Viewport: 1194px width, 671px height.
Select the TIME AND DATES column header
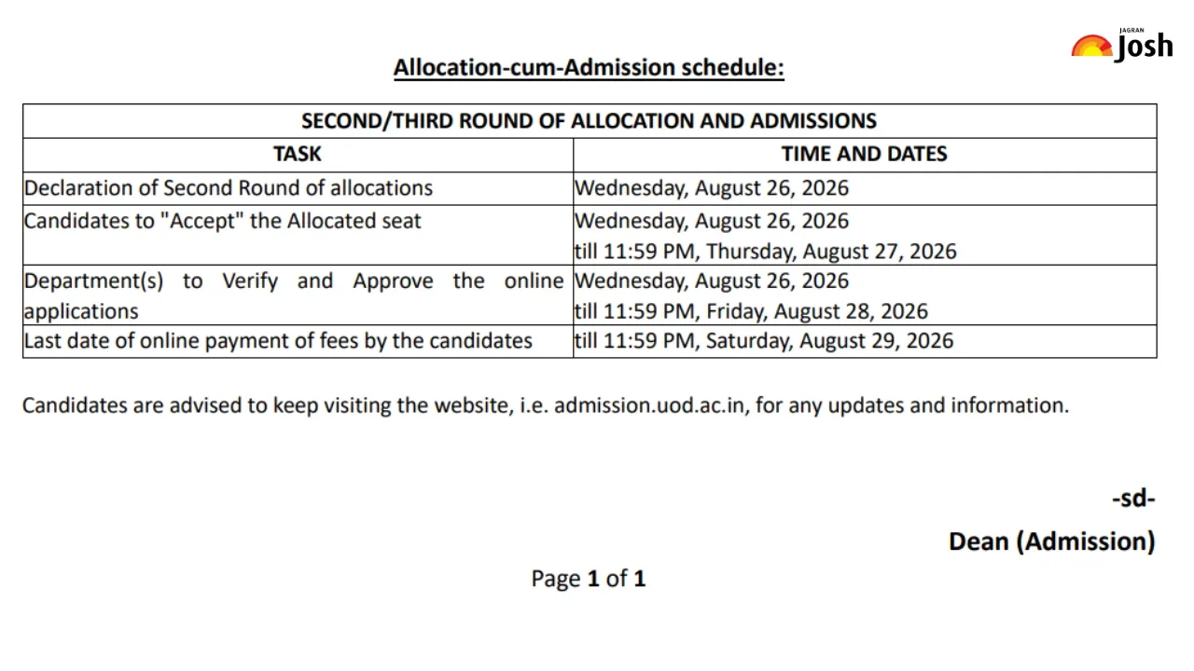click(x=864, y=155)
